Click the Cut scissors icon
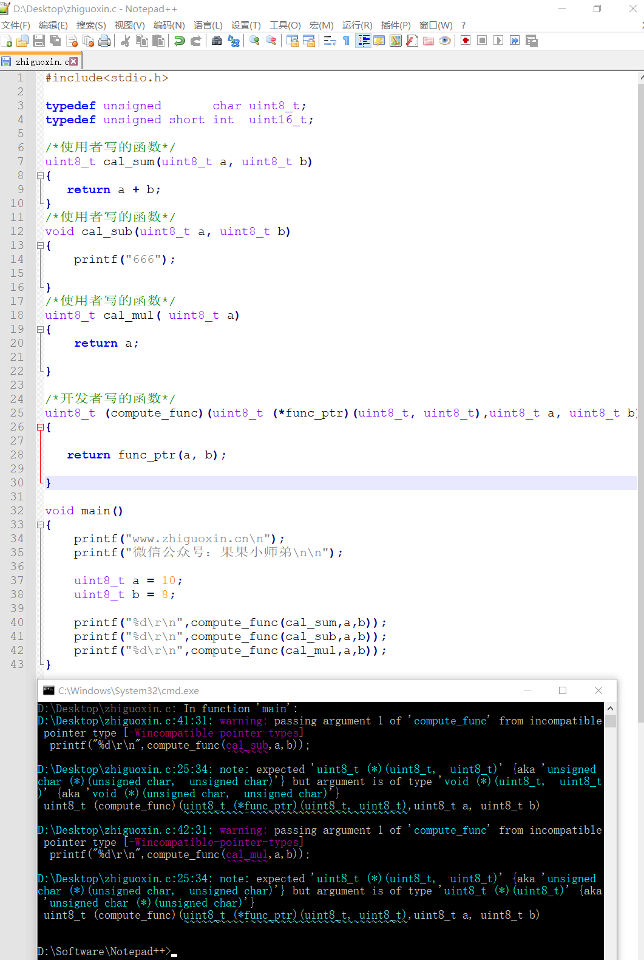The image size is (644, 960). point(126,41)
